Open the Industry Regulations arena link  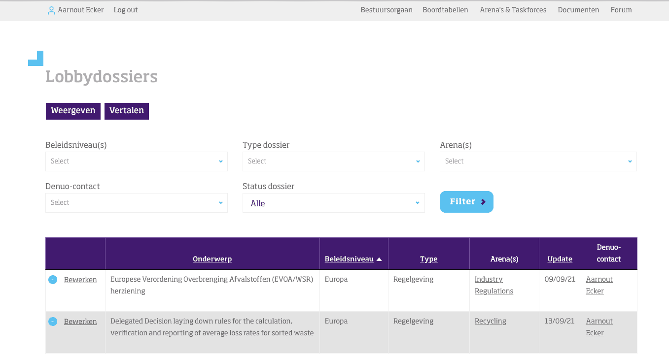[x=494, y=285]
